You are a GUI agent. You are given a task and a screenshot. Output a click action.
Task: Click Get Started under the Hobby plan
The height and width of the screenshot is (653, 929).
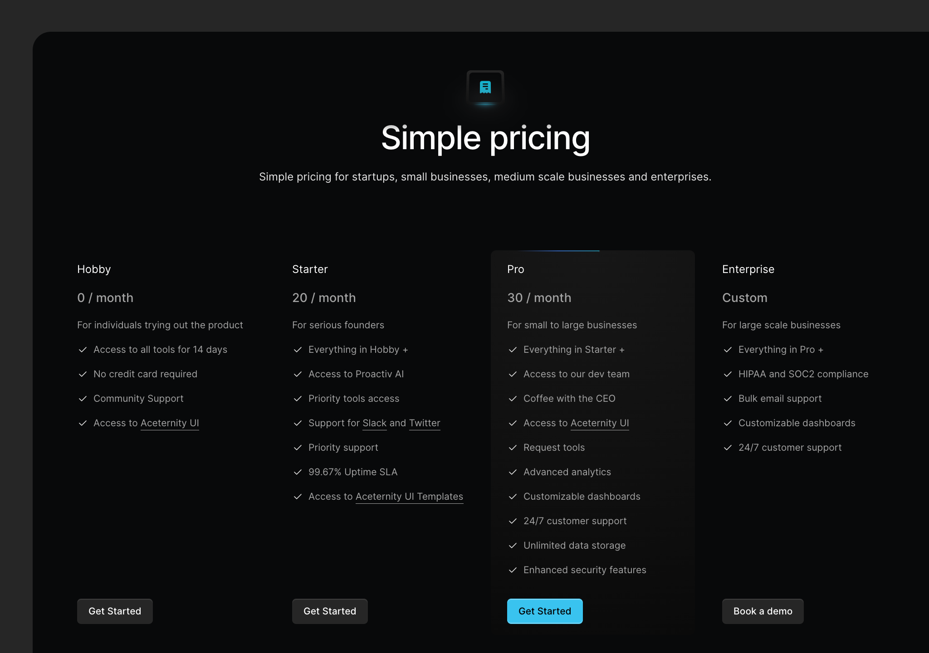click(x=115, y=611)
